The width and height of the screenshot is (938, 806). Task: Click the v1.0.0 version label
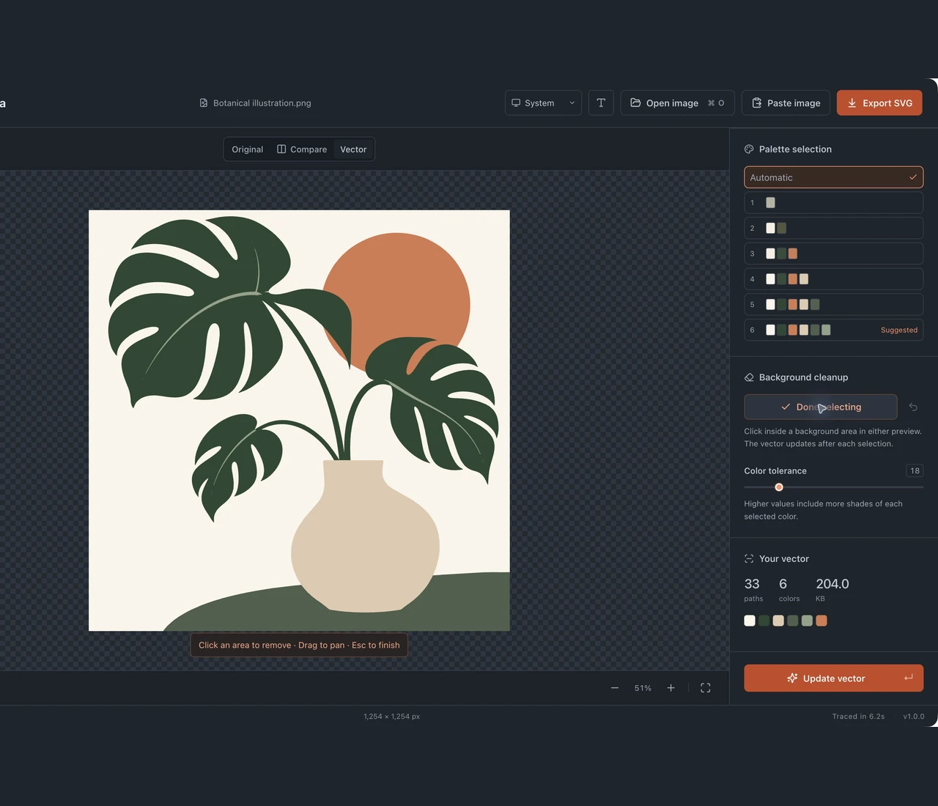[914, 717]
